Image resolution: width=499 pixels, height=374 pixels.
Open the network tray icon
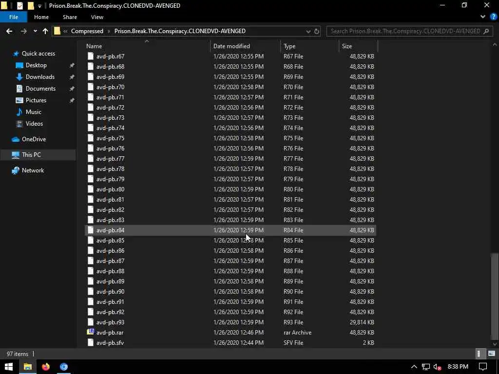426,367
